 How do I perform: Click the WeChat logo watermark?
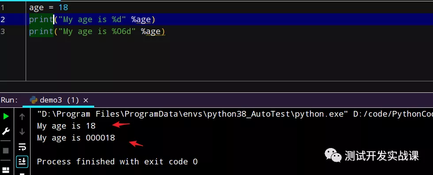(x=333, y=156)
